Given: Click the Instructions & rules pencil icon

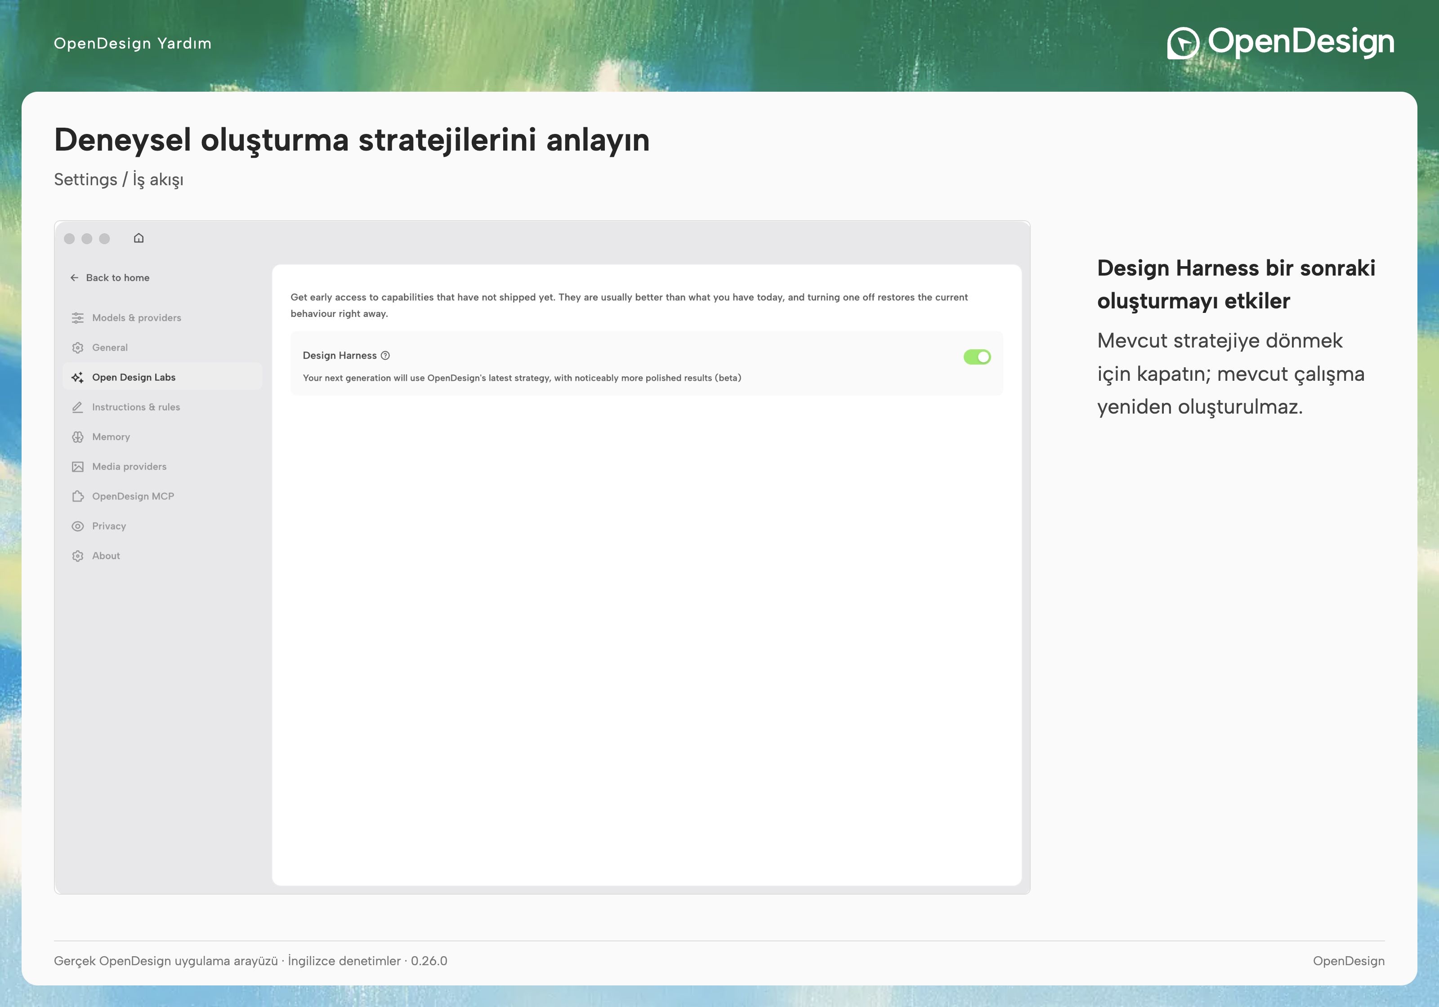Looking at the screenshot, I should 78,407.
